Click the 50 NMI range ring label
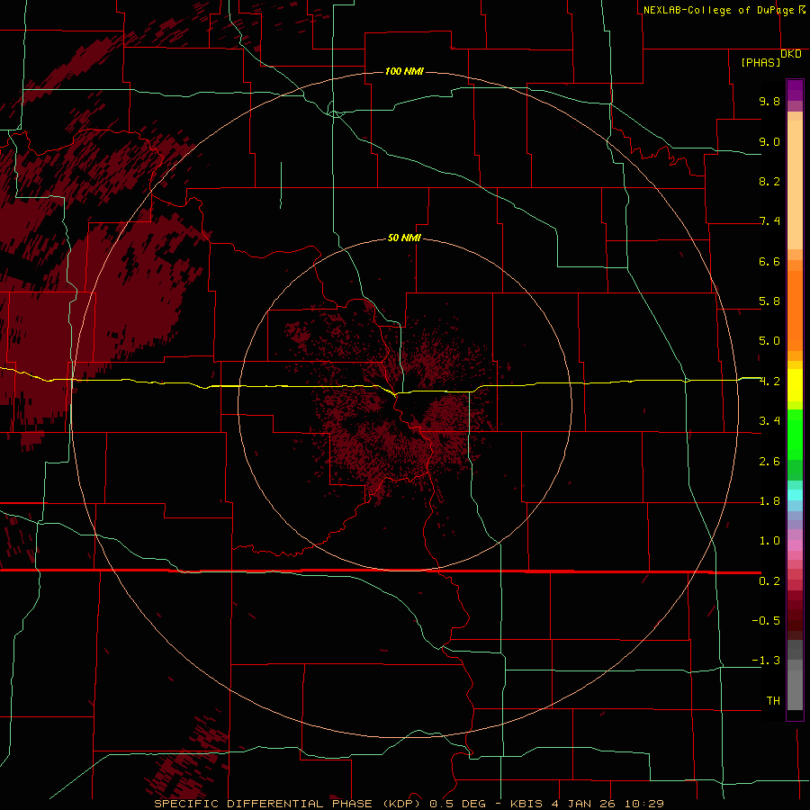The image size is (810, 810). tap(404, 238)
